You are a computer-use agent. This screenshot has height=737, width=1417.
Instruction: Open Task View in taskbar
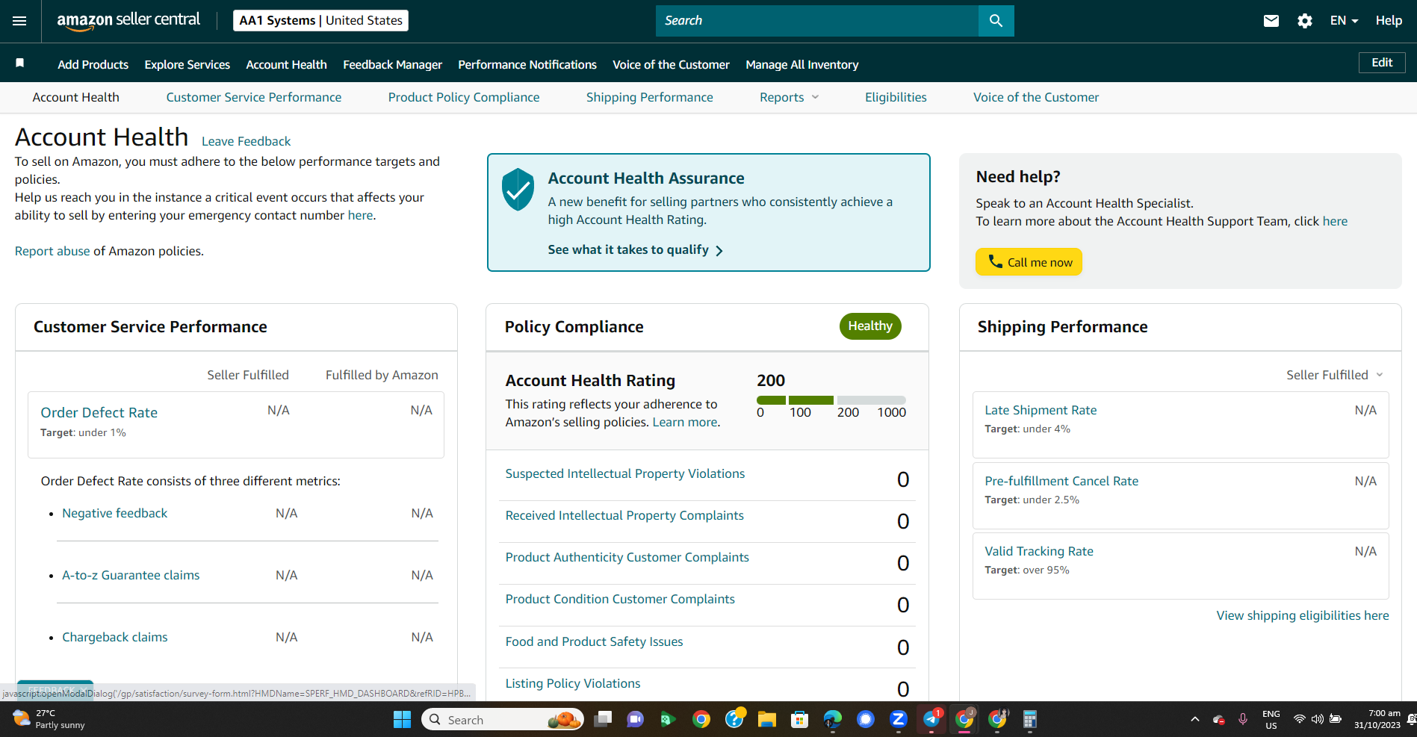pyautogui.click(x=603, y=719)
